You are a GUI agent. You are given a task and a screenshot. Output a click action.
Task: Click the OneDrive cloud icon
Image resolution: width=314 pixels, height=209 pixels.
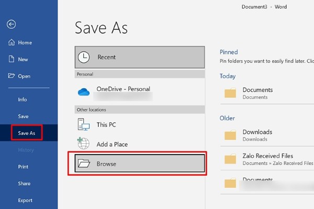pyautogui.click(x=84, y=92)
